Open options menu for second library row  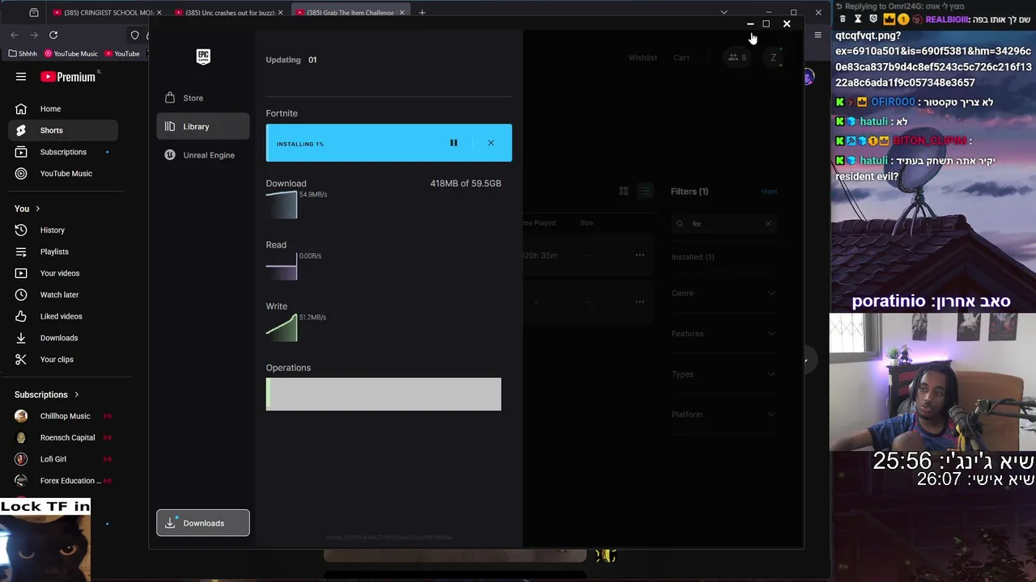click(x=639, y=302)
